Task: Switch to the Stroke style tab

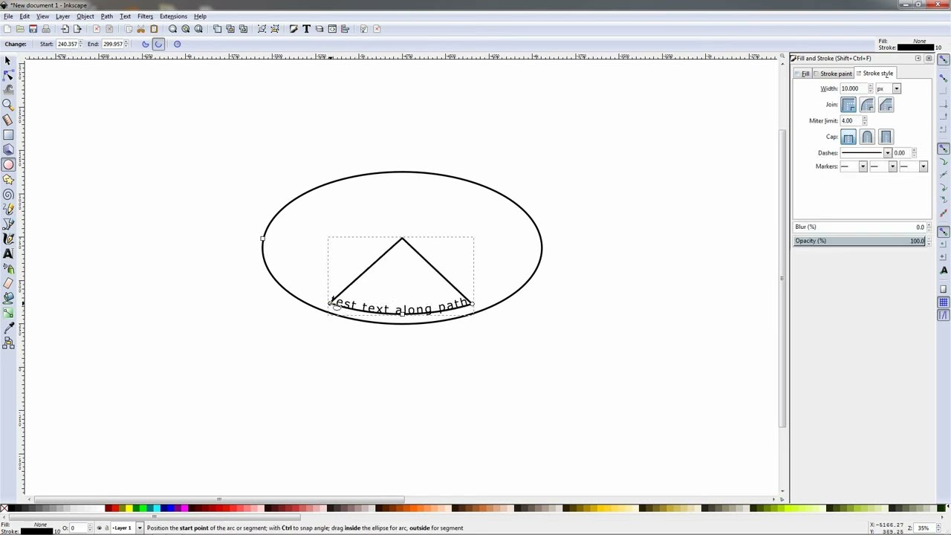Action: 875,74
